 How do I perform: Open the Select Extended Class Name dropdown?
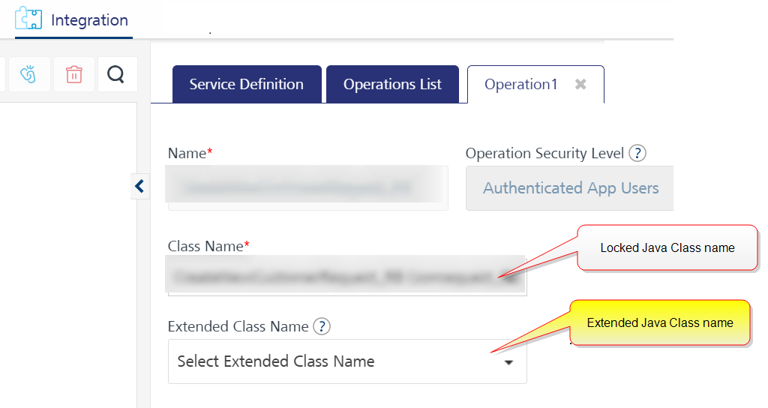pos(347,361)
